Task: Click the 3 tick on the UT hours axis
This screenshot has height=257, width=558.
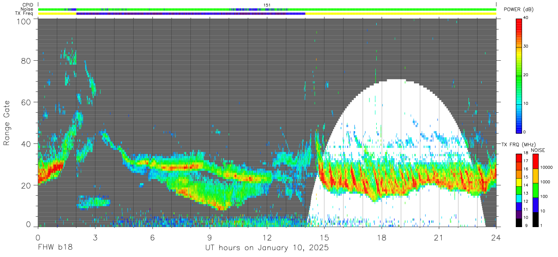Action: (95, 238)
